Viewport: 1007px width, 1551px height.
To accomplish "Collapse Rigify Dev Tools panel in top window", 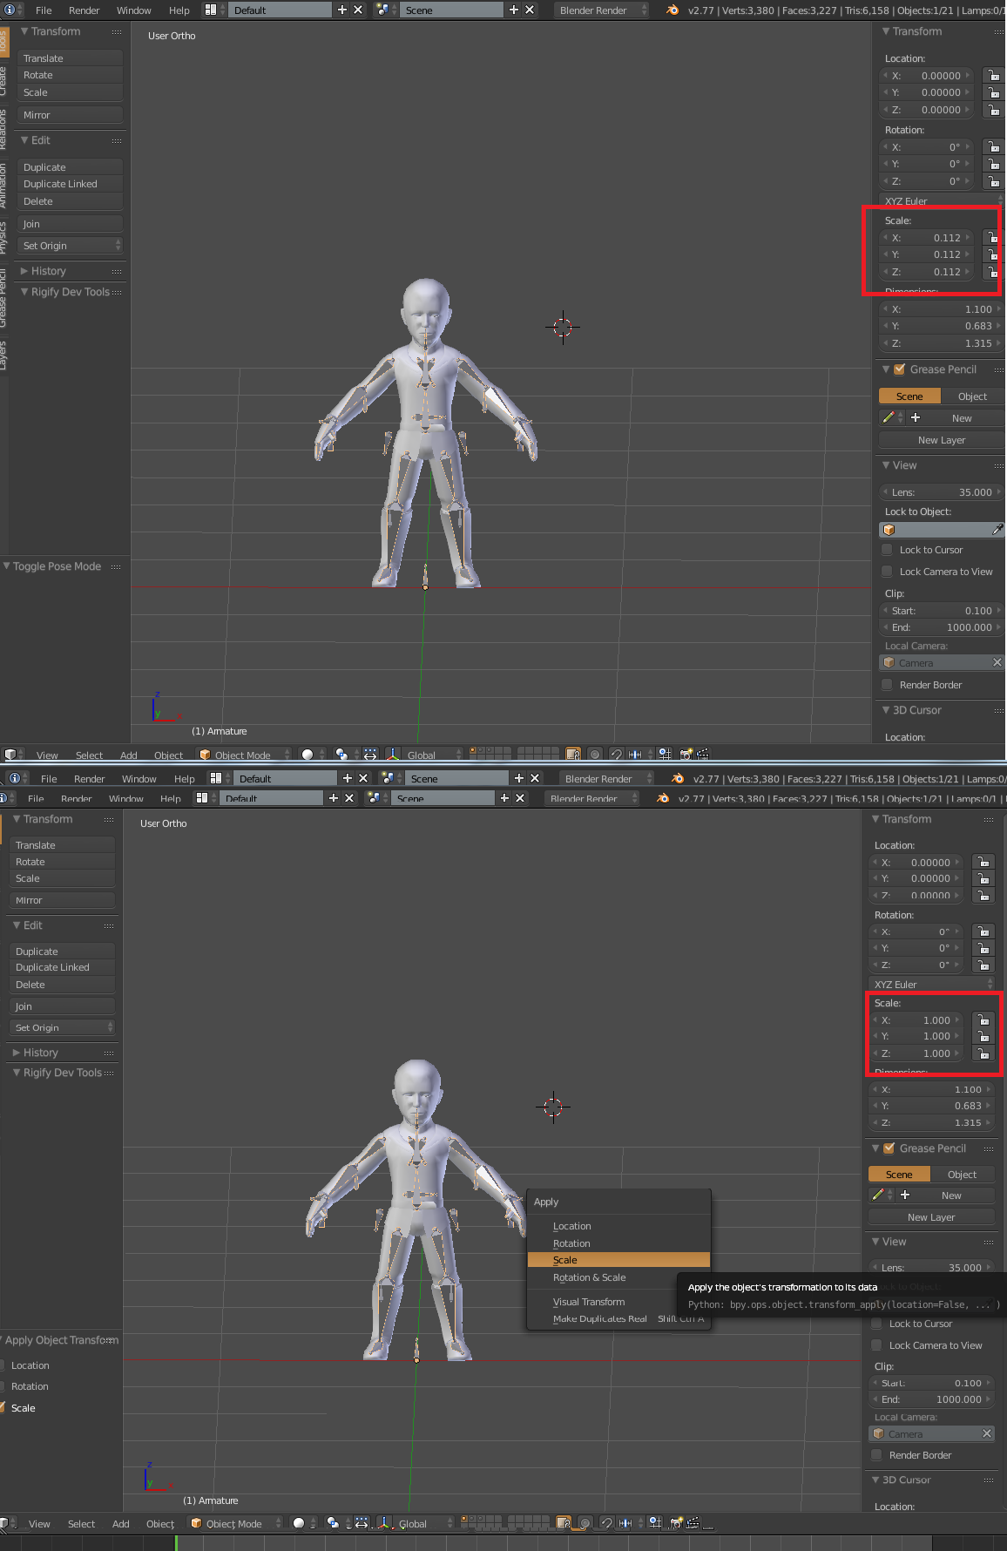I will pyautogui.click(x=24, y=292).
